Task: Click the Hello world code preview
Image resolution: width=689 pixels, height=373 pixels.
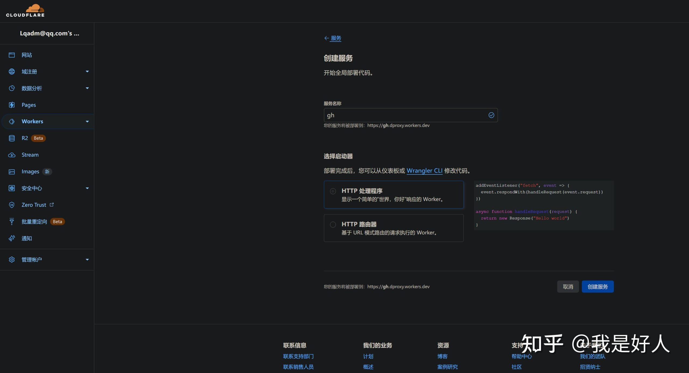Action: [x=544, y=205]
